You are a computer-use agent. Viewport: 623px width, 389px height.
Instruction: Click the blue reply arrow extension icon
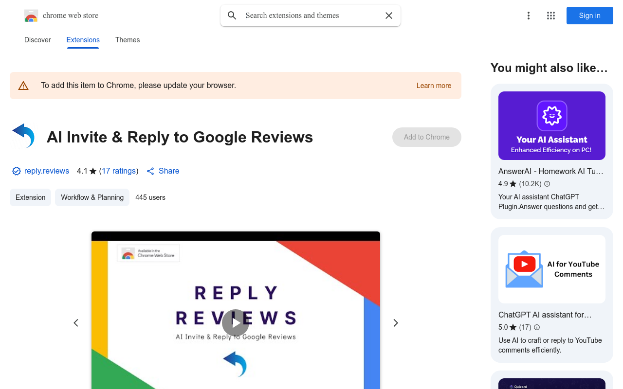tap(23, 136)
